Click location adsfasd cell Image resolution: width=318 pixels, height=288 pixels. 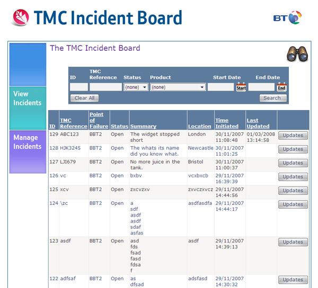click(x=198, y=278)
